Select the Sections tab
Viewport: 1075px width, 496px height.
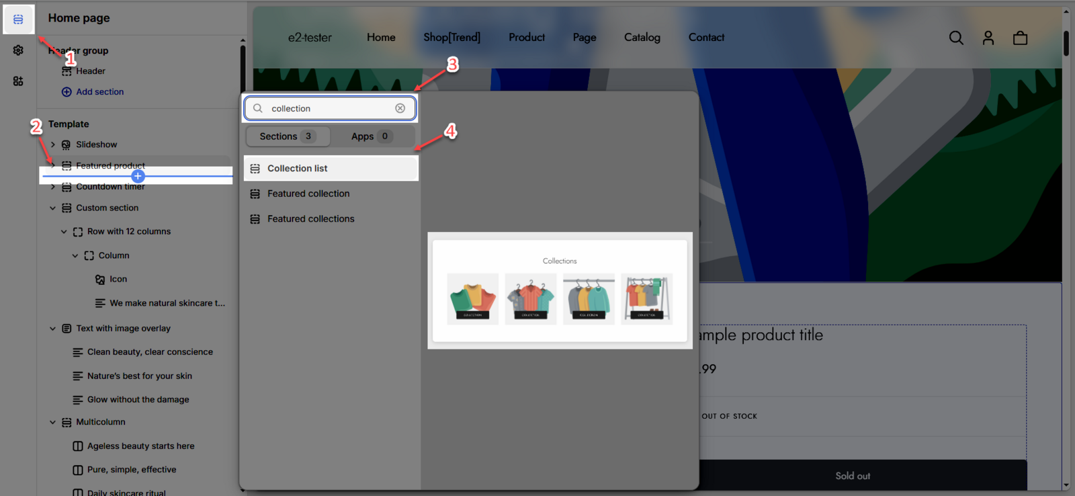click(x=287, y=136)
